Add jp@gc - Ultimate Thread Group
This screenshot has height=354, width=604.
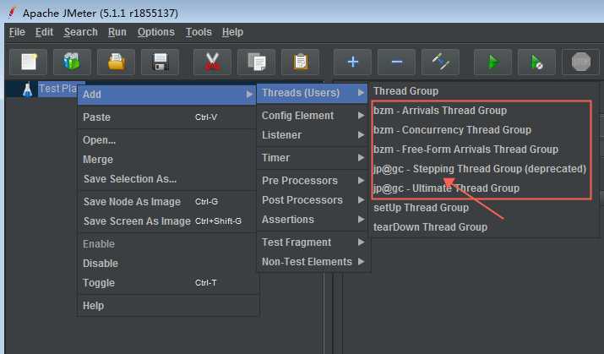coord(482,188)
